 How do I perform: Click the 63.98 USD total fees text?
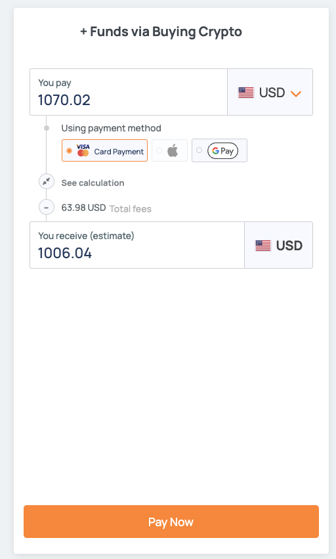pyautogui.click(x=83, y=208)
